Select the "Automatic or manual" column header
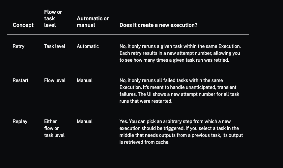The width and height of the screenshot is (283, 168). pyautogui.click(x=93, y=22)
